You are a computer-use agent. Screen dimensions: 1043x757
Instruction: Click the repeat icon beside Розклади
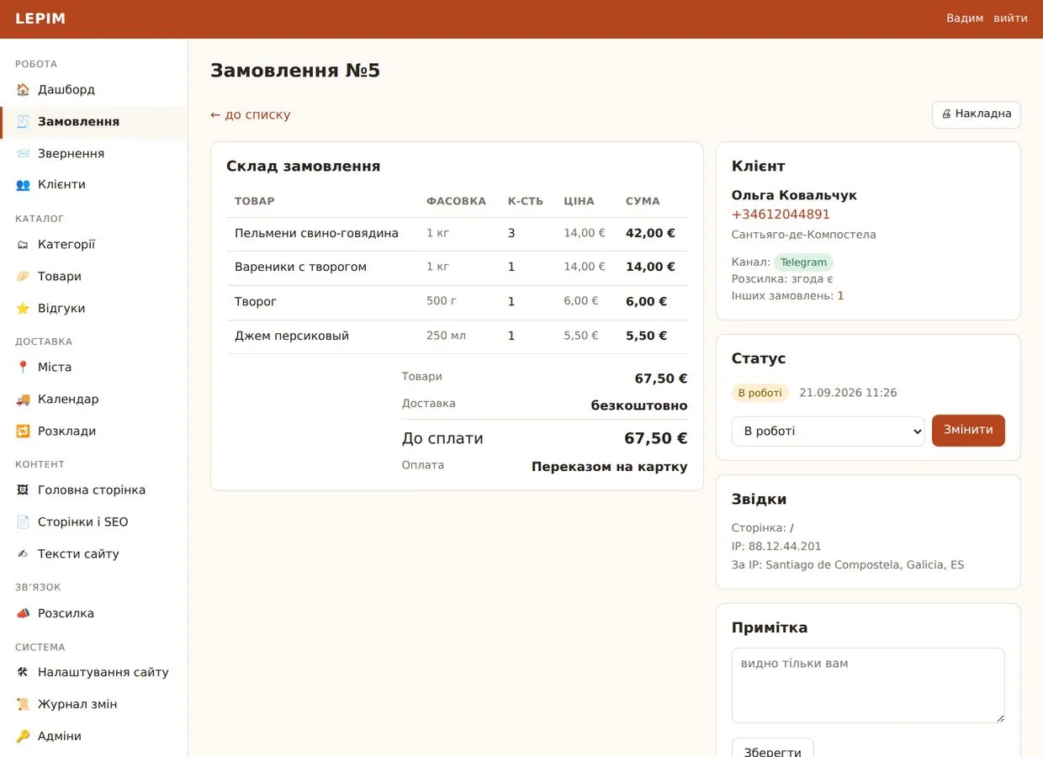pos(23,431)
